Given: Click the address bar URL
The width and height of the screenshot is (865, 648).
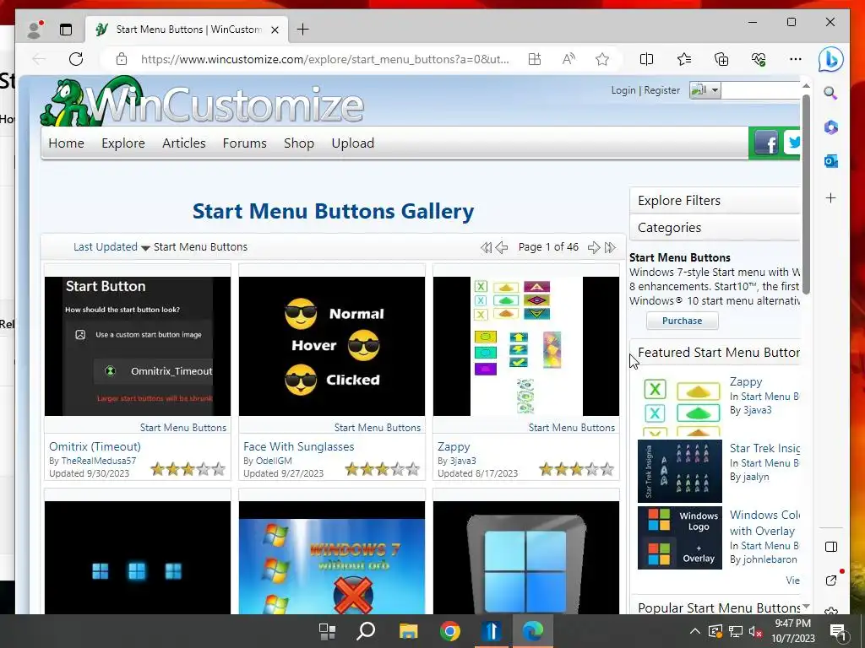Looking at the screenshot, I should click(x=325, y=59).
